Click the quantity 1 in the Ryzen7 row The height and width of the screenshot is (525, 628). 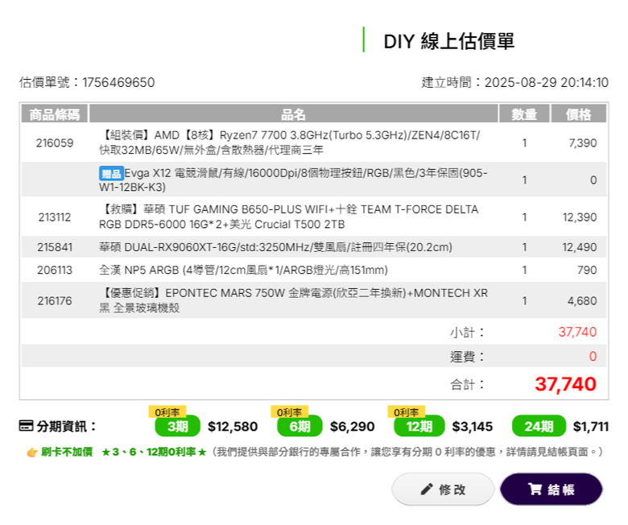[x=524, y=143]
